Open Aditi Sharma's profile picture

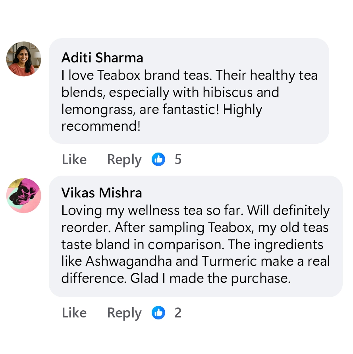[24, 59]
